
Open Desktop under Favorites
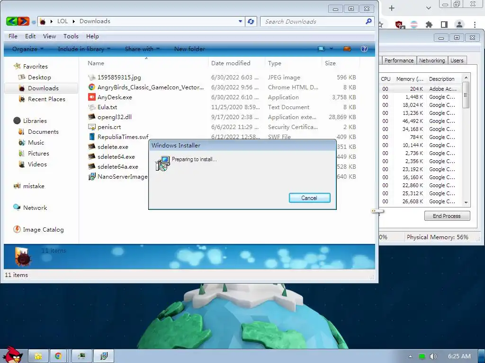coord(39,77)
